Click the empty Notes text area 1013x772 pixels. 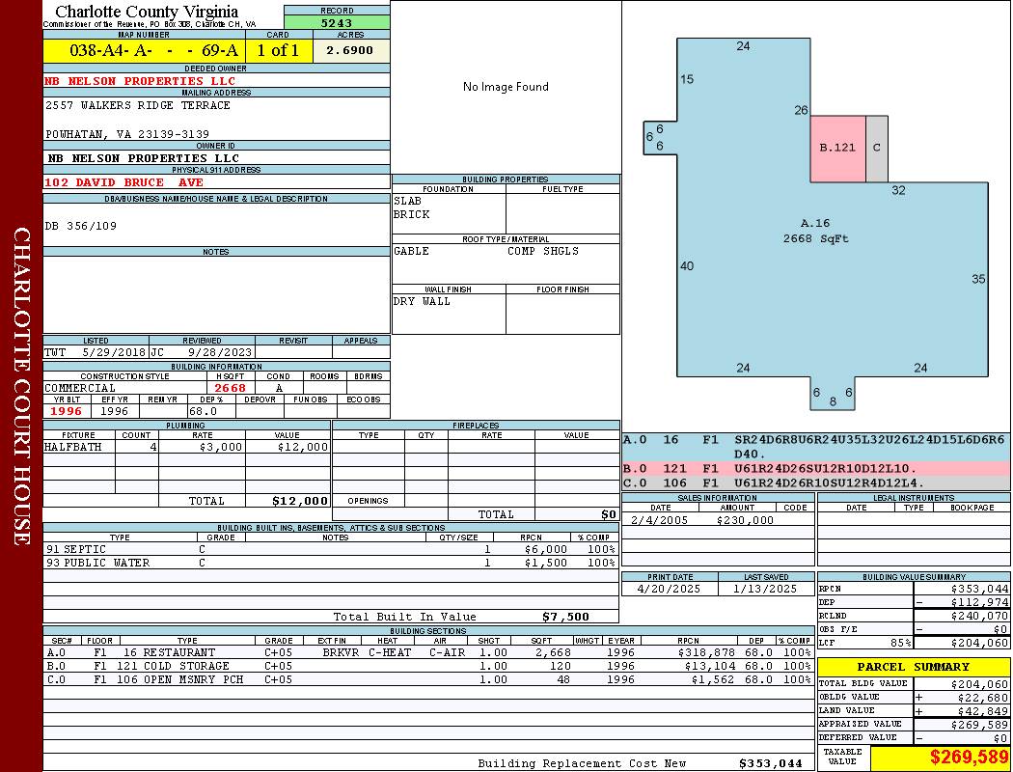216,294
